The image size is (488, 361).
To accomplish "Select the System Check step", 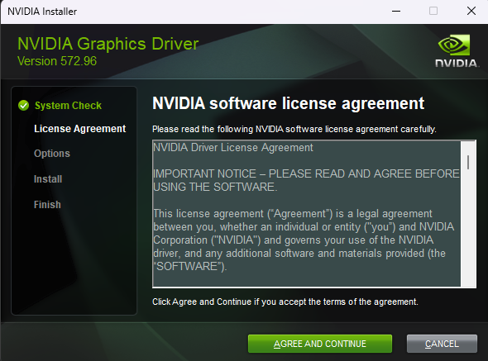I will click(x=68, y=106).
